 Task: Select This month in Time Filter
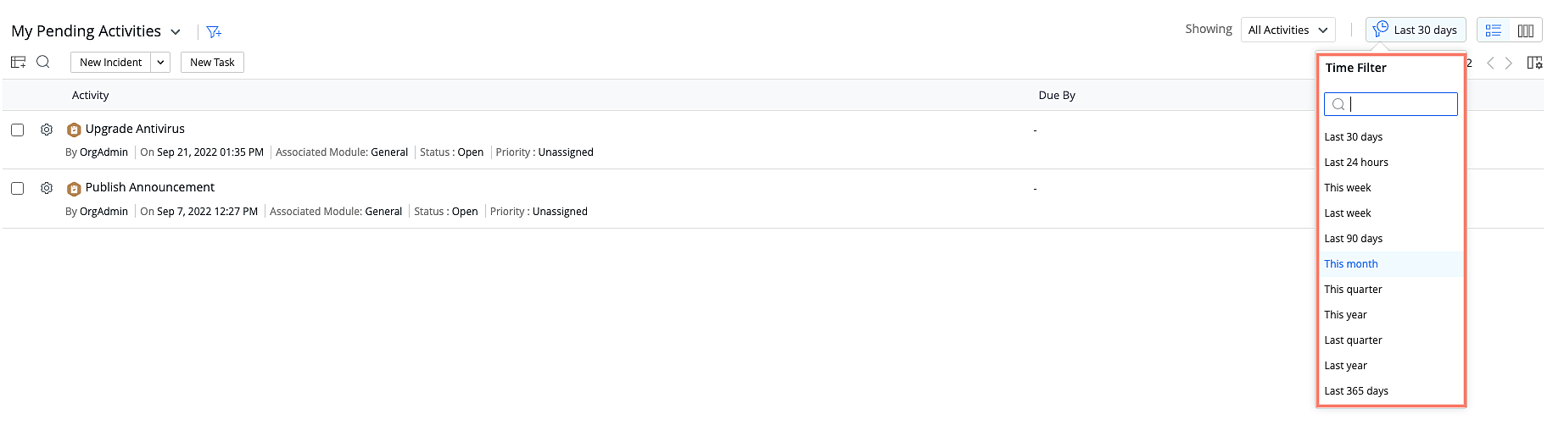[1351, 264]
